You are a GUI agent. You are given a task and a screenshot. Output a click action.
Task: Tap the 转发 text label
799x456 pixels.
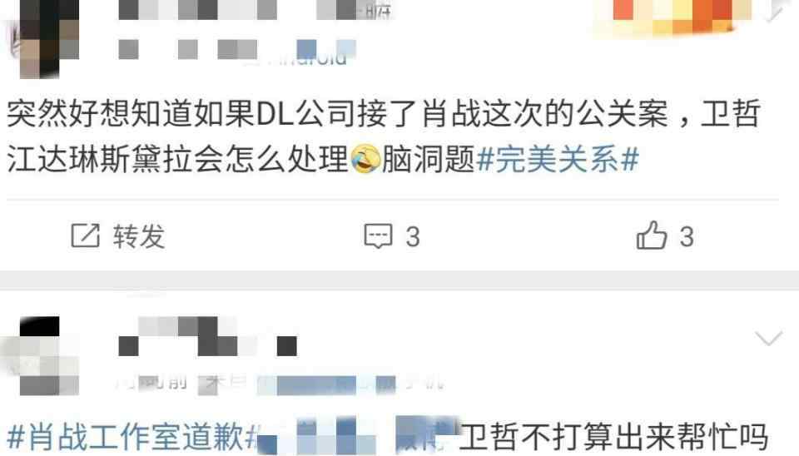pyautogui.click(x=139, y=236)
